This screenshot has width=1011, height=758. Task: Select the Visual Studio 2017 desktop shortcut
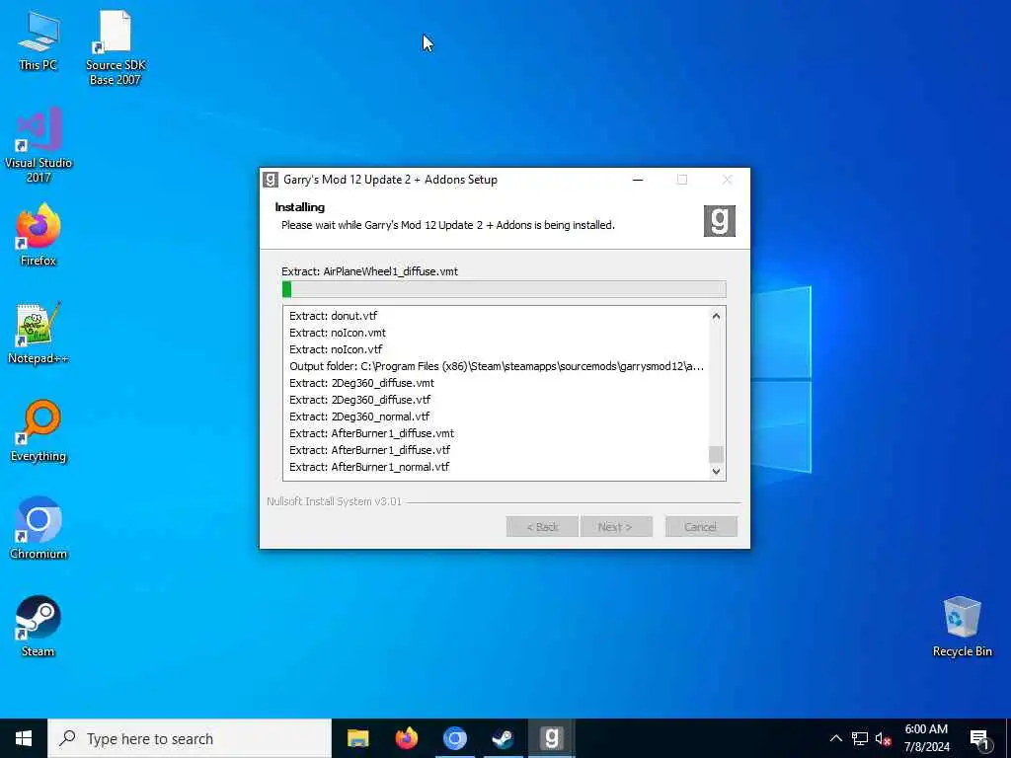(x=39, y=146)
